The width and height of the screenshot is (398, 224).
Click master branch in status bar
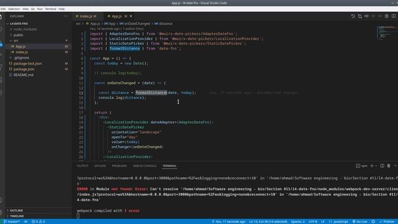pyautogui.click(x=12, y=222)
